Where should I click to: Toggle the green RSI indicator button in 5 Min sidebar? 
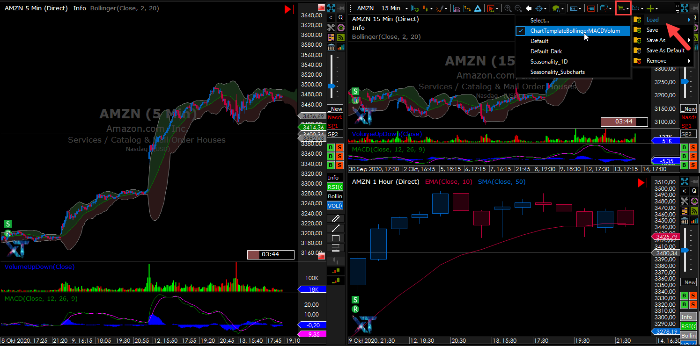(x=335, y=187)
